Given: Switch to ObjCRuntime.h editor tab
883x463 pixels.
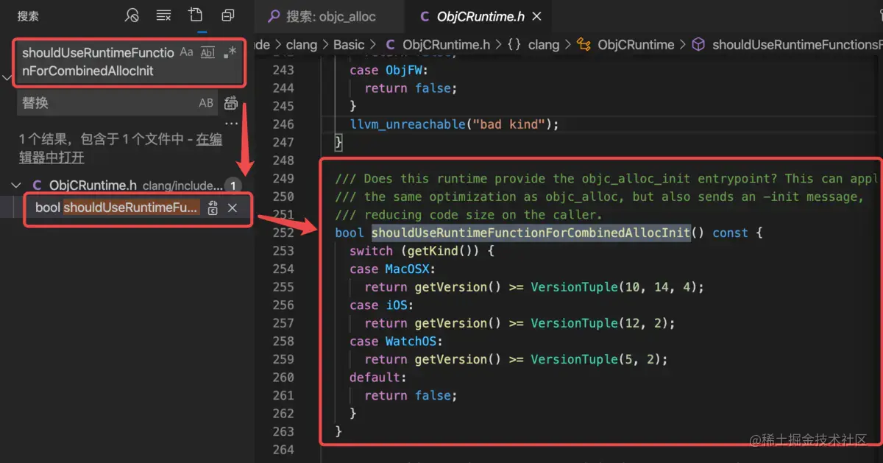Looking at the screenshot, I should [x=480, y=16].
